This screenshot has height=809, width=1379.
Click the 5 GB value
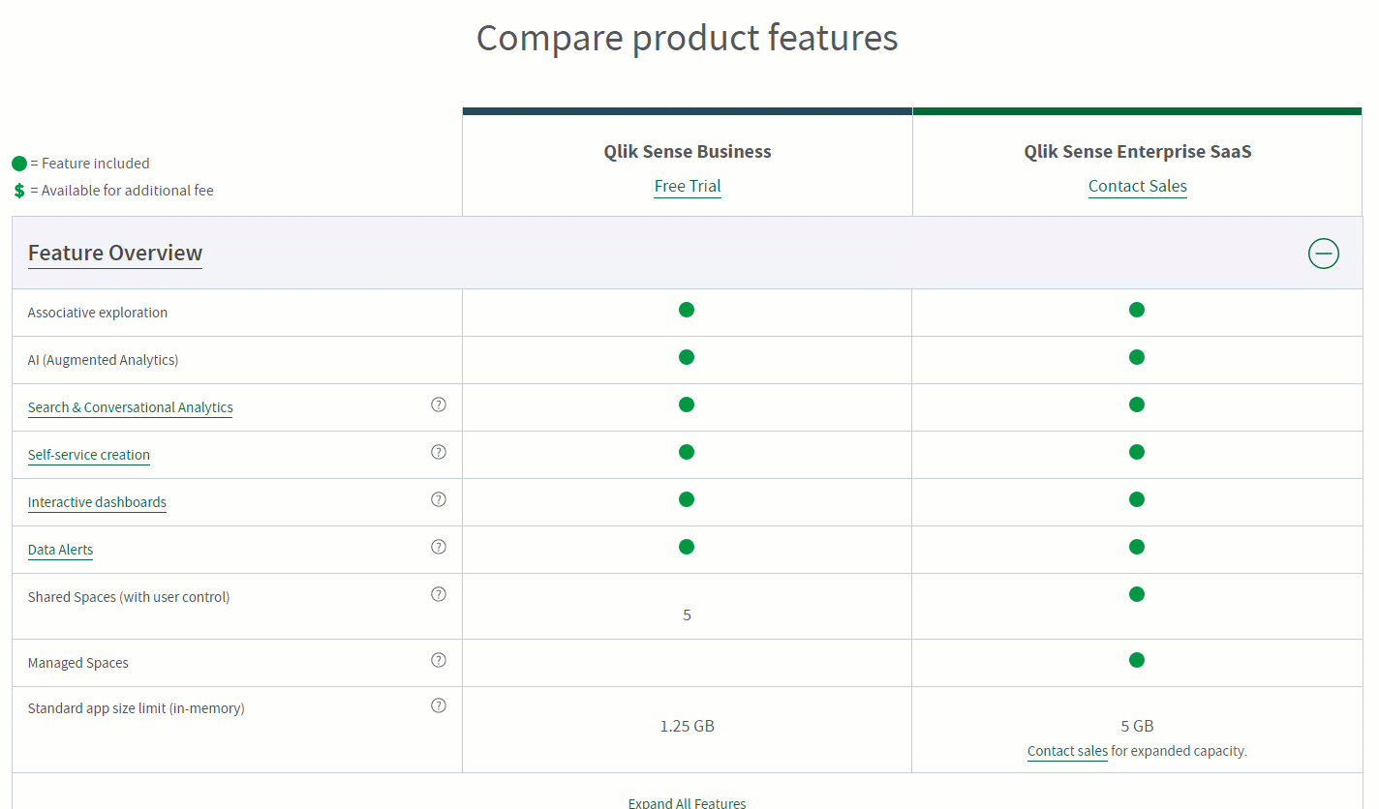click(x=1138, y=726)
